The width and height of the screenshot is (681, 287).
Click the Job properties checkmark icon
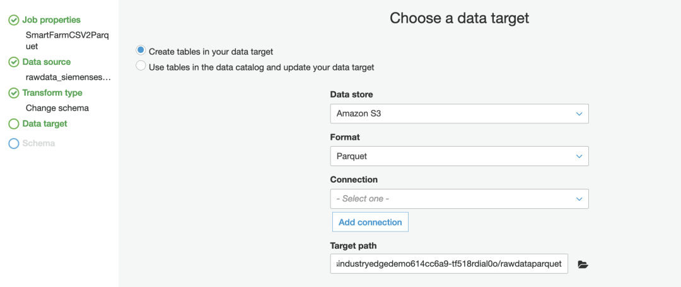(x=13, y=21)
